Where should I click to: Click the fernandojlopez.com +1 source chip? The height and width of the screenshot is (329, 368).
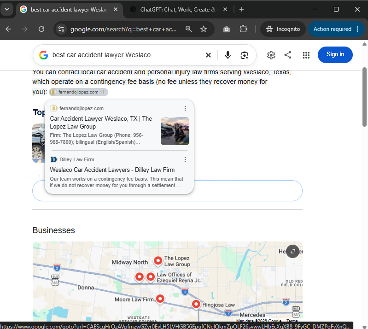point(79,92)
